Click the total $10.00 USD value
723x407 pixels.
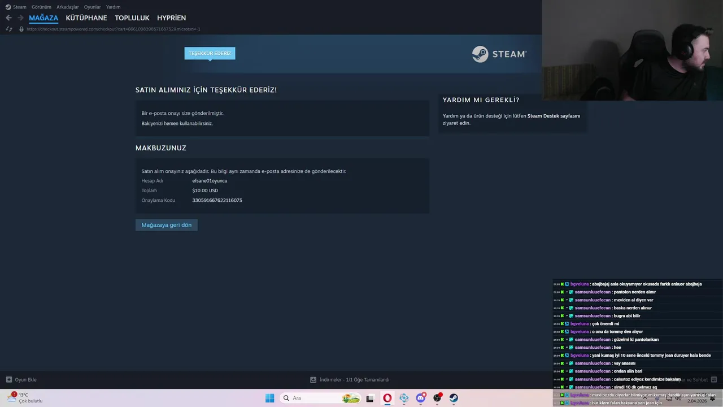(x=205, y=190)
